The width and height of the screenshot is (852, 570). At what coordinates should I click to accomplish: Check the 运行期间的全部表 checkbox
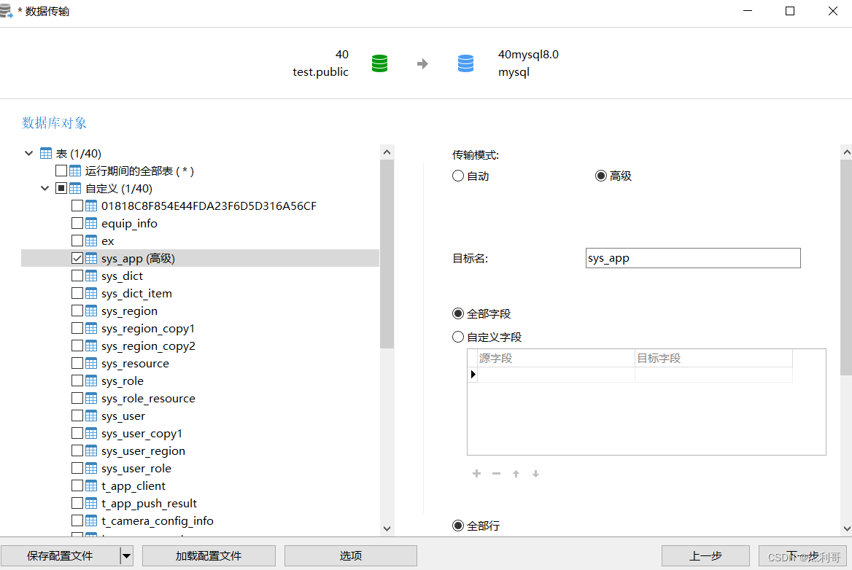point(61,170)
